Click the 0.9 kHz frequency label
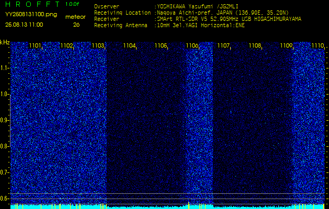 pyautogui.click(x=4, y=121)
